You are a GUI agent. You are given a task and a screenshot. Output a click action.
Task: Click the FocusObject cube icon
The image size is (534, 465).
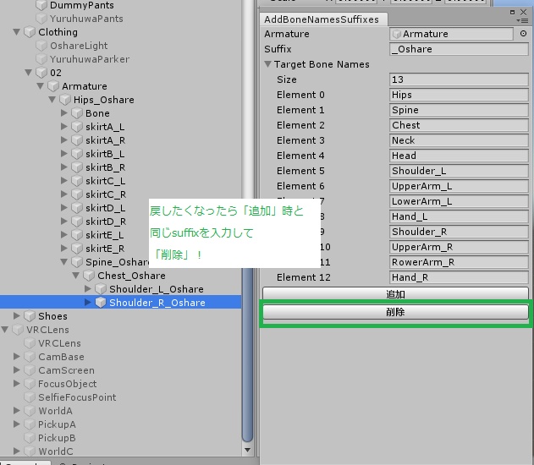pos(30,384)
